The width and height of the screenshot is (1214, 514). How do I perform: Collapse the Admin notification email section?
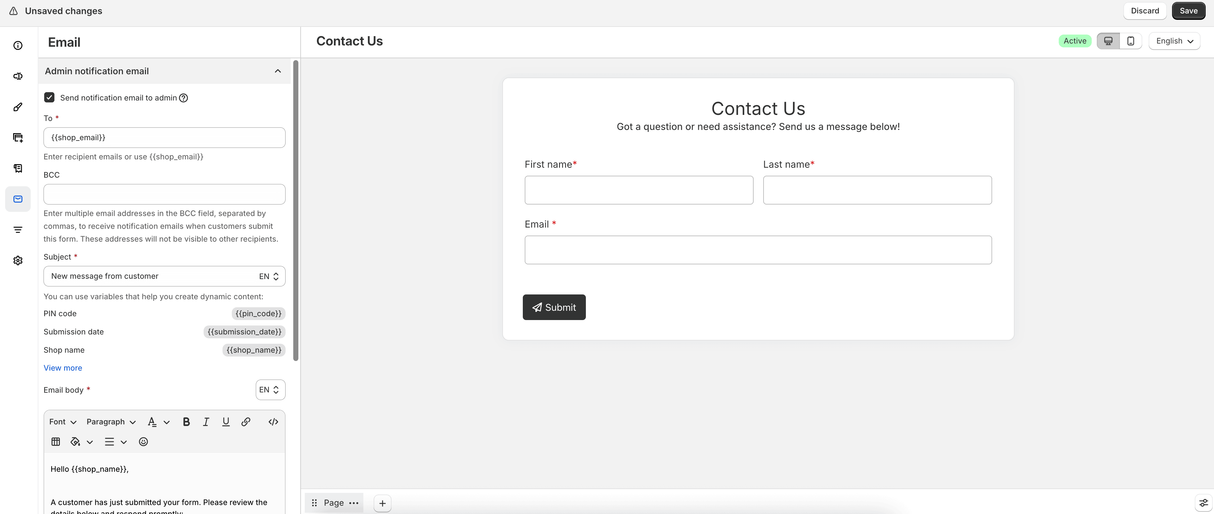pyautogui.click(x=278, y=71)
